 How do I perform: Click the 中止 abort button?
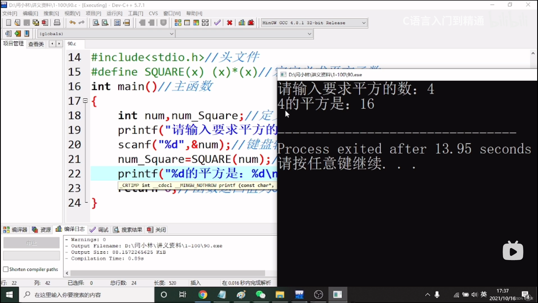(x=31, y=243)
